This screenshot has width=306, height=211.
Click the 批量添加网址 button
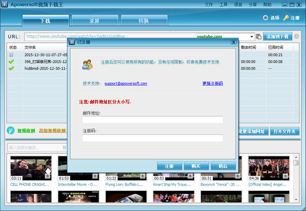(x=253, y=132)
